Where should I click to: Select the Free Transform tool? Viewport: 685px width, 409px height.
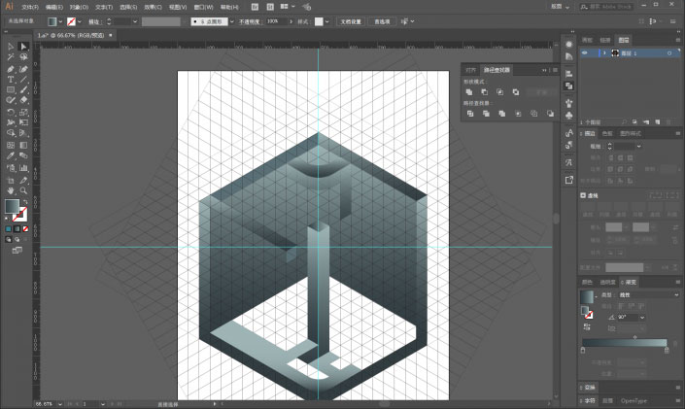pyautogui.click(x=23, y=122)
